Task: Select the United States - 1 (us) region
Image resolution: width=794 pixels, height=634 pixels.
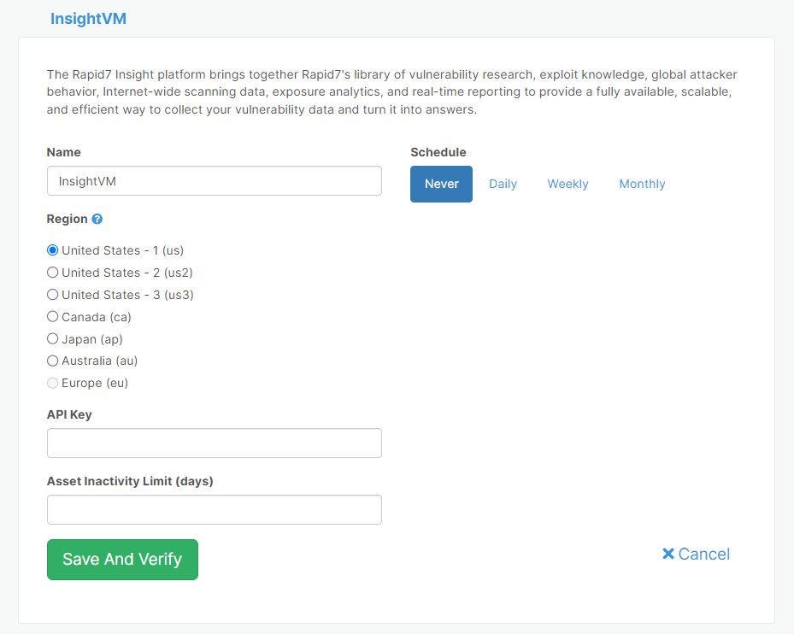Action: tap(52, 249)
